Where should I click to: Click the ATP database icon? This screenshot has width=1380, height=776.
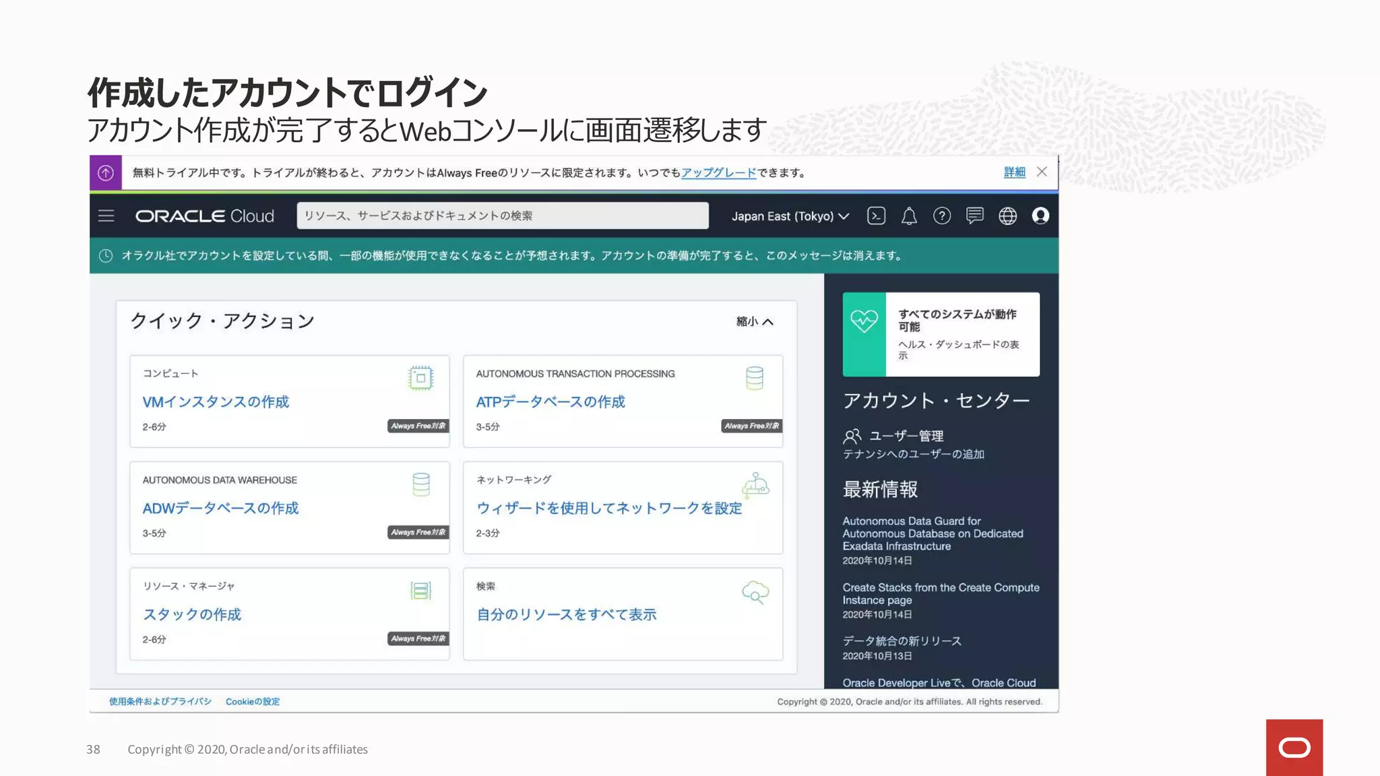(x=755, y=378)
